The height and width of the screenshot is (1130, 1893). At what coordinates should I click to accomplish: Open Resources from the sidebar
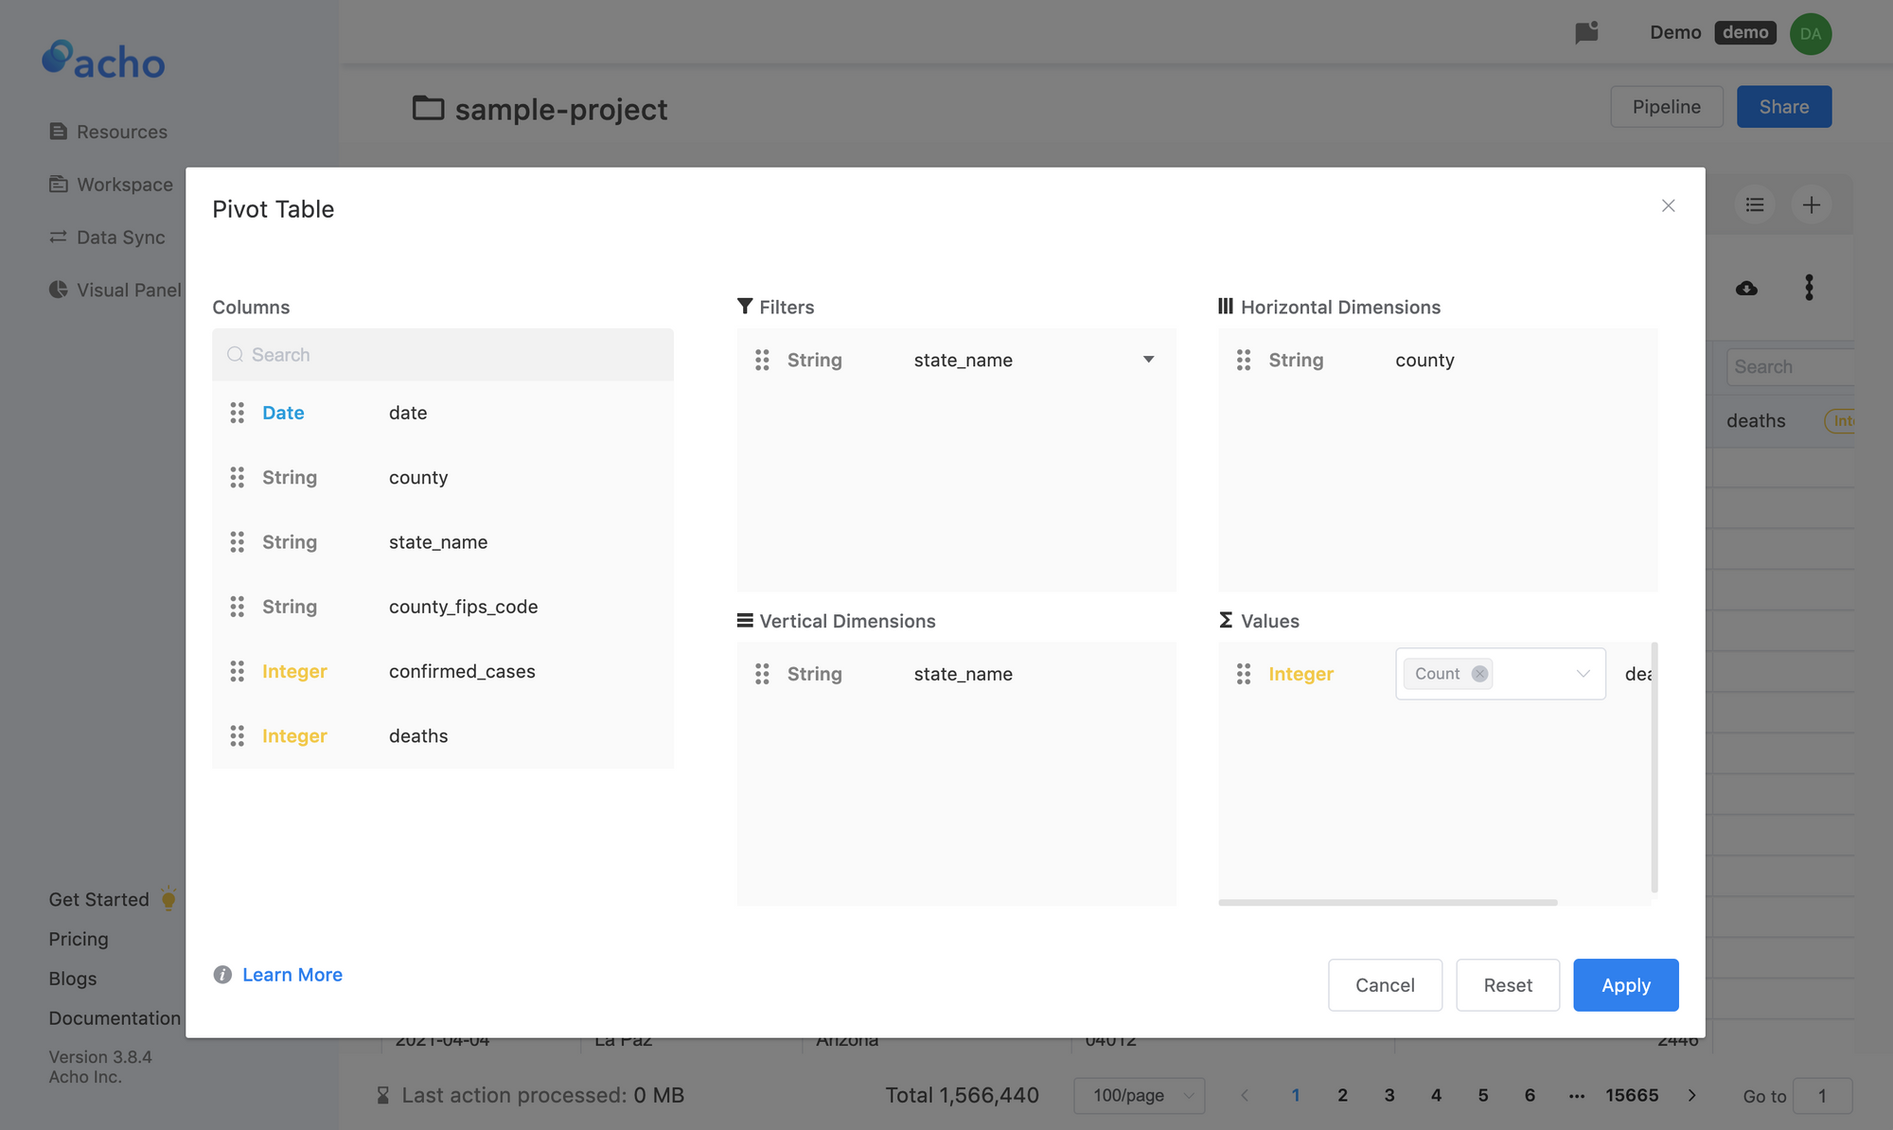[122, 131]
